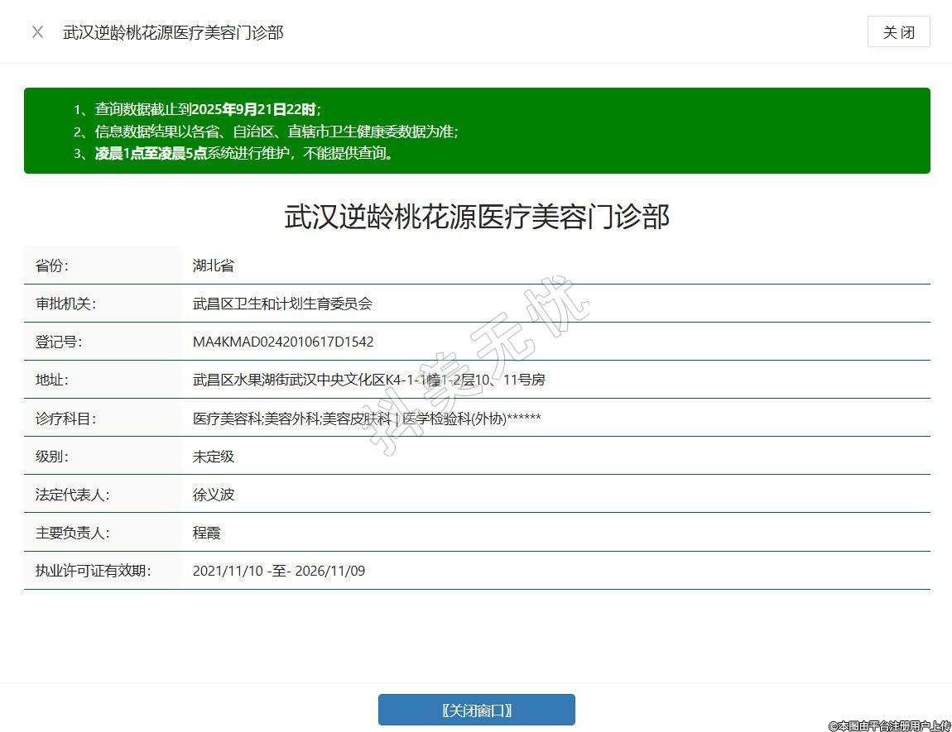Click the X icon in the header
Viewport: 952px width, 732px height.
pos(37,32)
